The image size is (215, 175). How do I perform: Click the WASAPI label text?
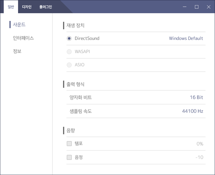pos(82,51)
